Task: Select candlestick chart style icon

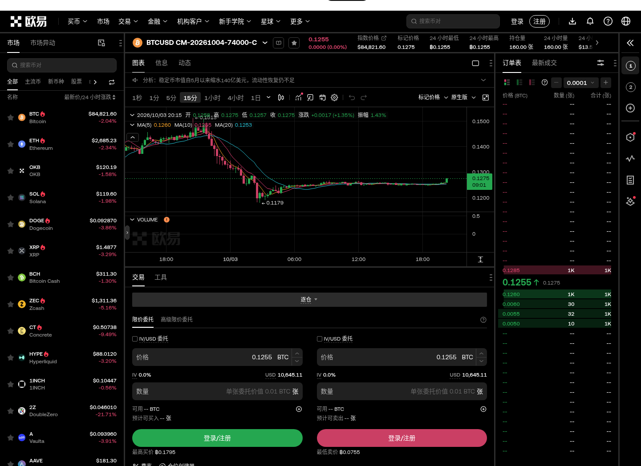Action: tap(281, 97)
